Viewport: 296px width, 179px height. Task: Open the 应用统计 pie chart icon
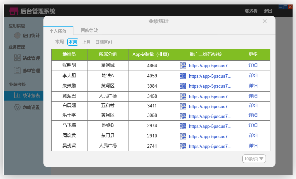[17, 35]
